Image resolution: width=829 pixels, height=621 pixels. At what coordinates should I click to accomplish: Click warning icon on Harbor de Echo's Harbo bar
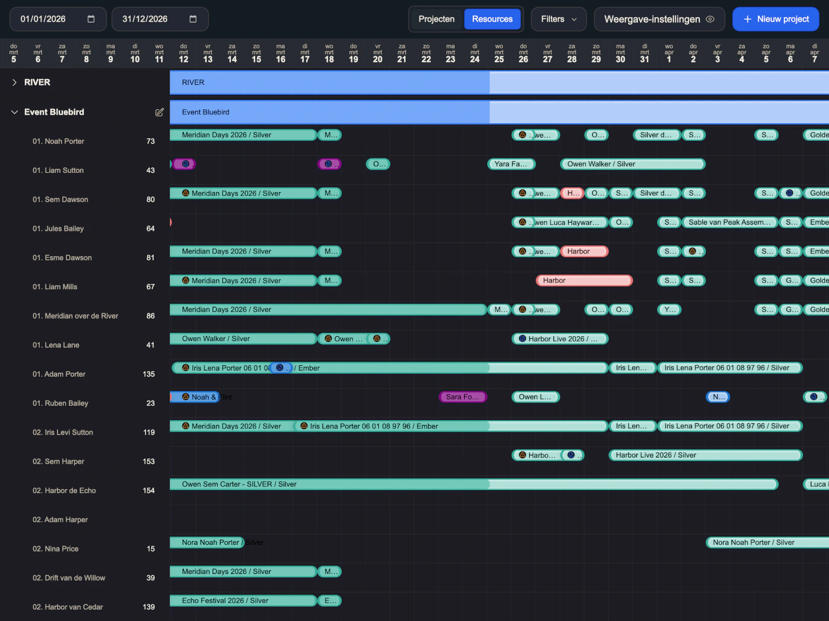coord(522,455)
